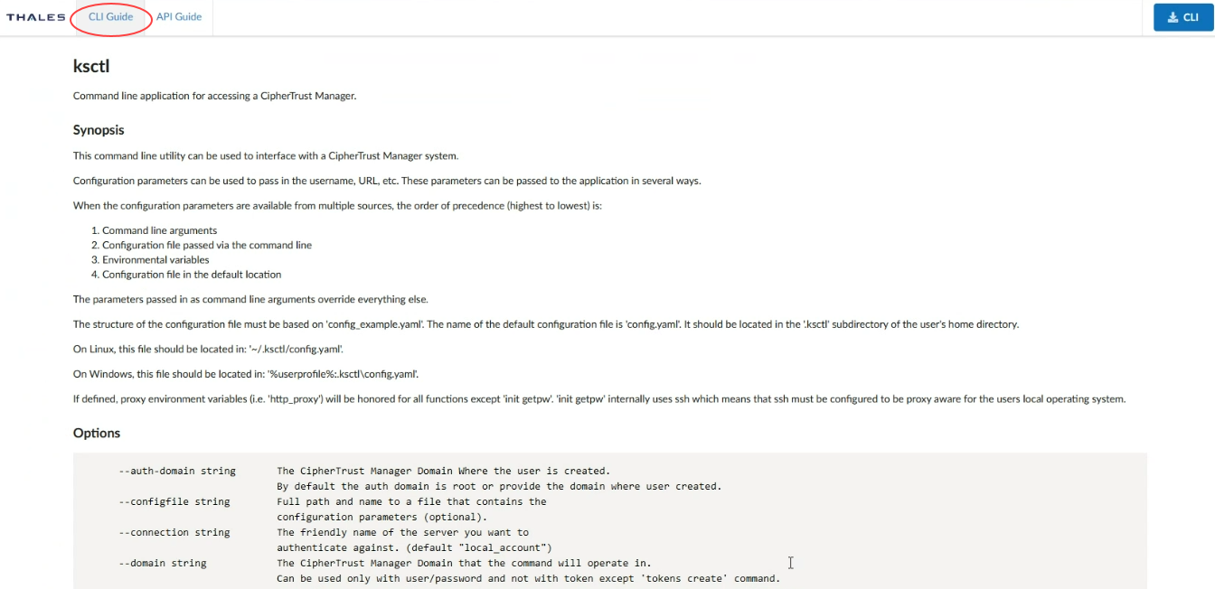
Task: Click the 'Environmental variables' numbered list entry
Action: pyautogui.click(x=156, y=259)
